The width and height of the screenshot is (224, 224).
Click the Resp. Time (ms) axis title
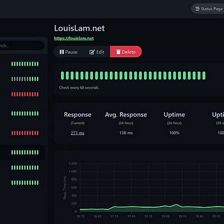tap(65, 188)
